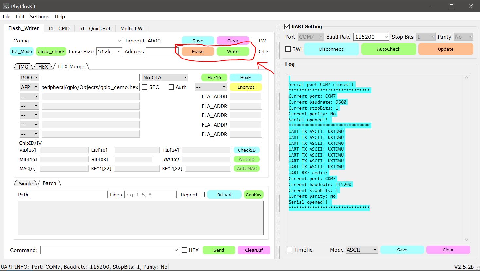Click the cyan Save config button
The image size is (480, 271).
pos(198,41)
